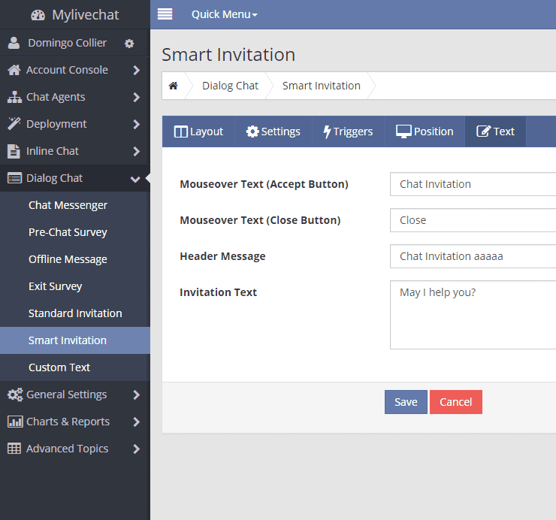Open Custom Text in sidebar
Image resolution: width=556 pixels, height=520 pixels.
pyautogui.click(x=59, y=367)
